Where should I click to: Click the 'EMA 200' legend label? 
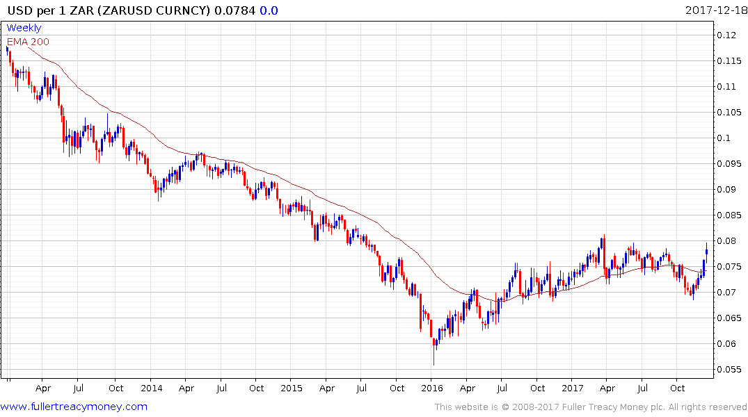tap(28, 42)
